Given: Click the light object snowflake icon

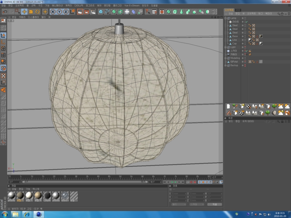Looking at the screenshot, I should pos(127,12).
